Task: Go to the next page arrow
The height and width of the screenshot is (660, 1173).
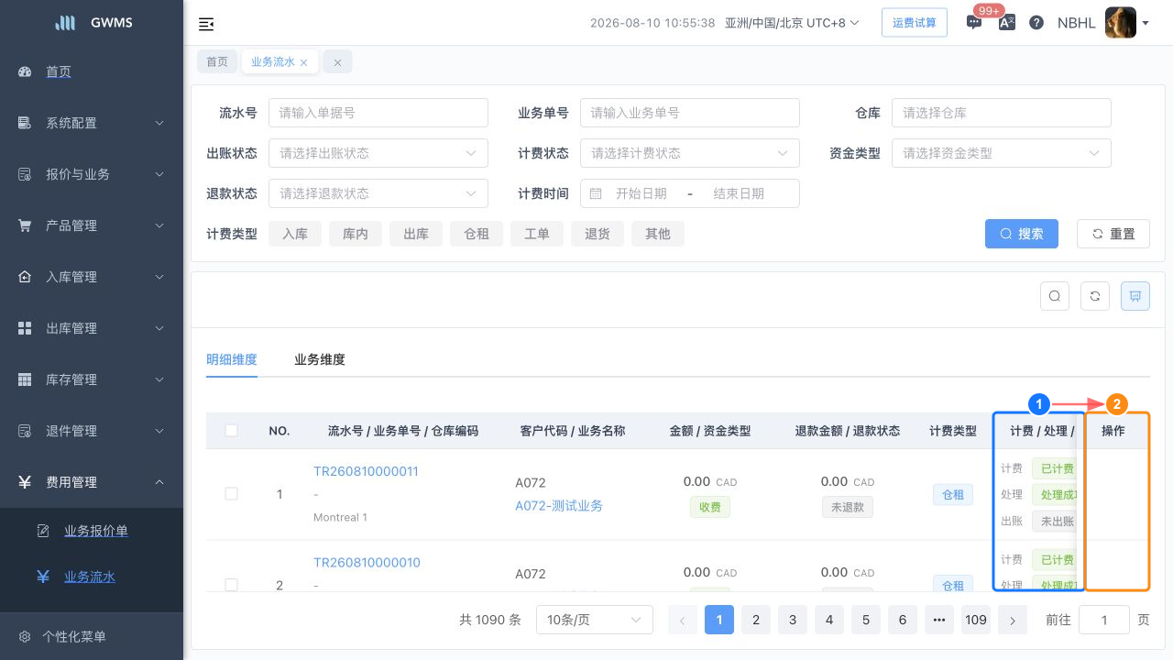Action: coord(1013,621)
